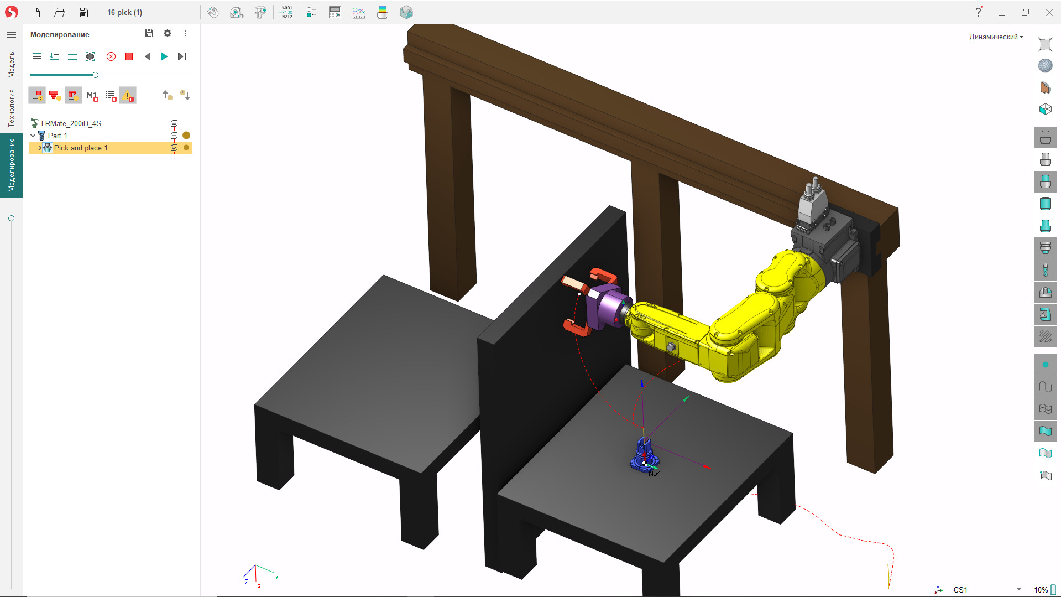Switch to the Технология side tab
Screen dimensions: 1061x597
tap(11, 108)
